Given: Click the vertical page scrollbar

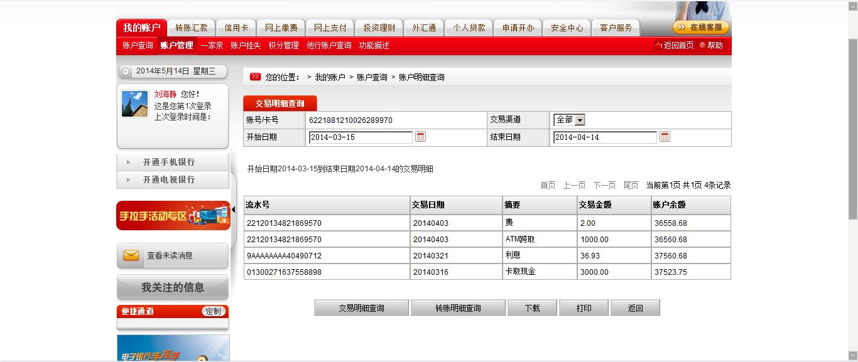Looking at the screenshot, I should point(852,125).
